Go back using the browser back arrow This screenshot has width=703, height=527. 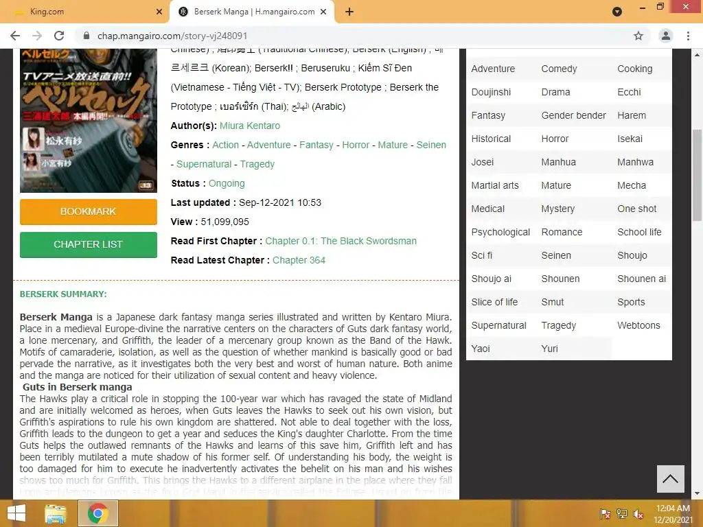(x=15, y=36)
